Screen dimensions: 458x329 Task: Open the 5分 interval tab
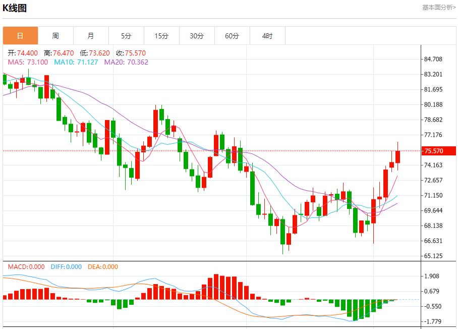(x=126, y=36)
